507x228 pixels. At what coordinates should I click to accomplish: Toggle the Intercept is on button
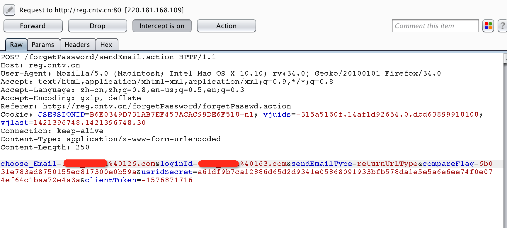click(162, 26)
